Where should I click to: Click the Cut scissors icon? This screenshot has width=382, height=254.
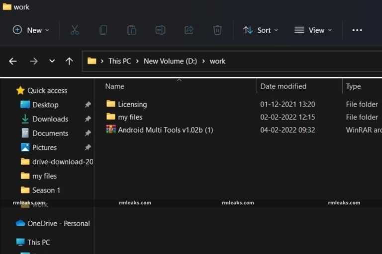point(75,30)
